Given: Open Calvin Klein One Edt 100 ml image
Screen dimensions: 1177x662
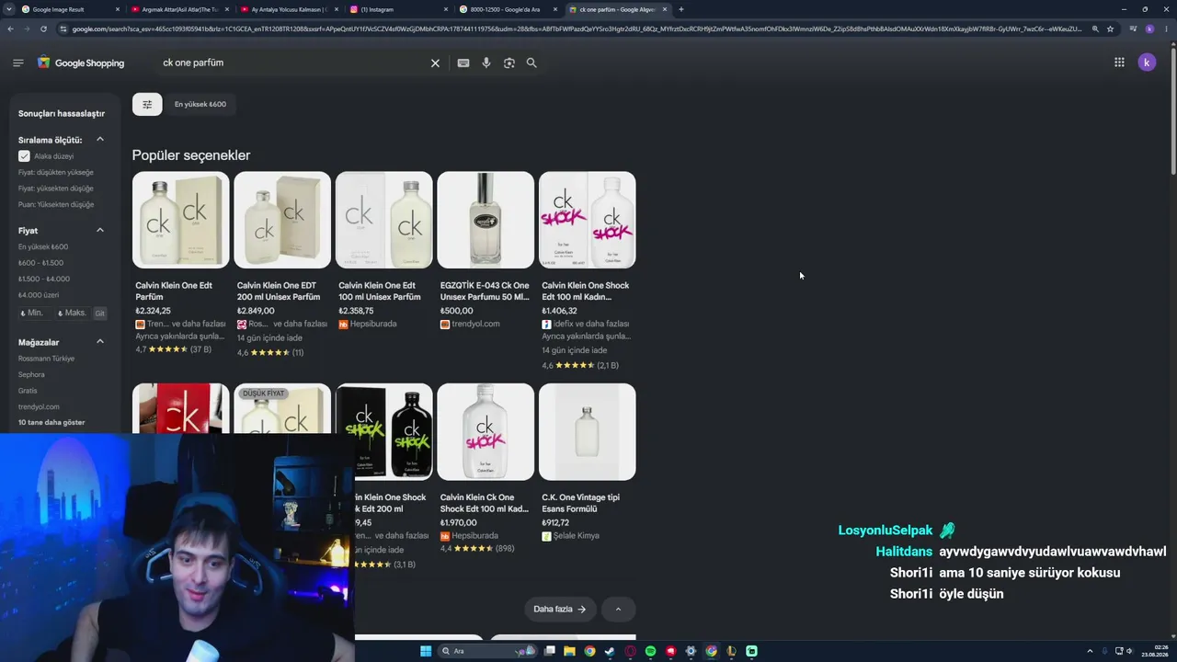Looking at the screenshot, I should (x=384, y=220).
